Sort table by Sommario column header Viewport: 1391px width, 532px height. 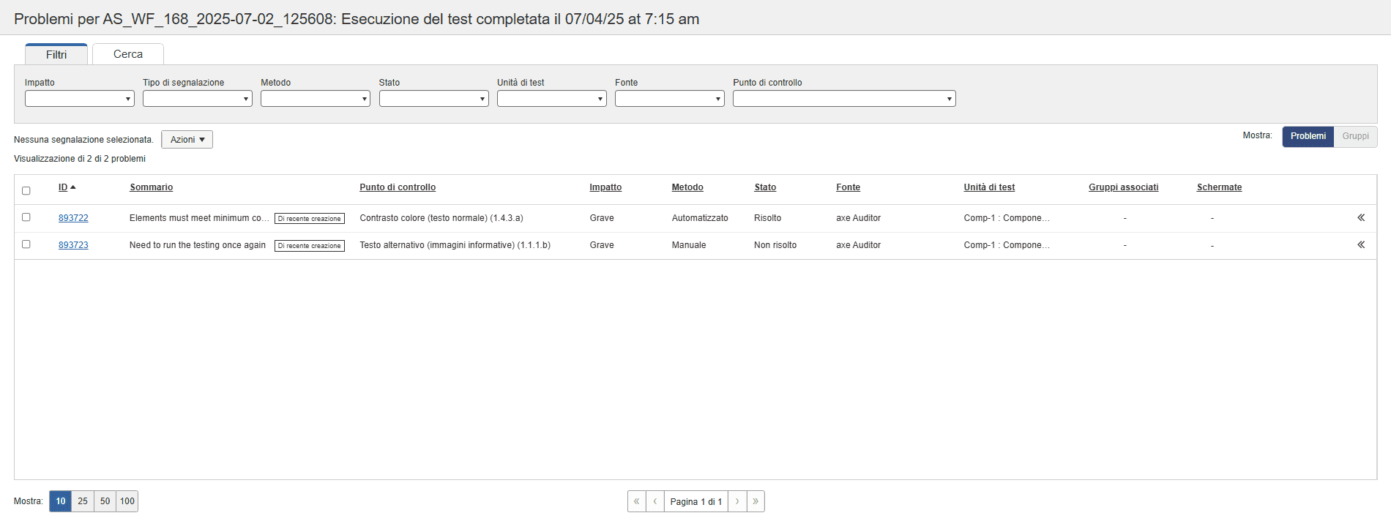coord(152,187)
